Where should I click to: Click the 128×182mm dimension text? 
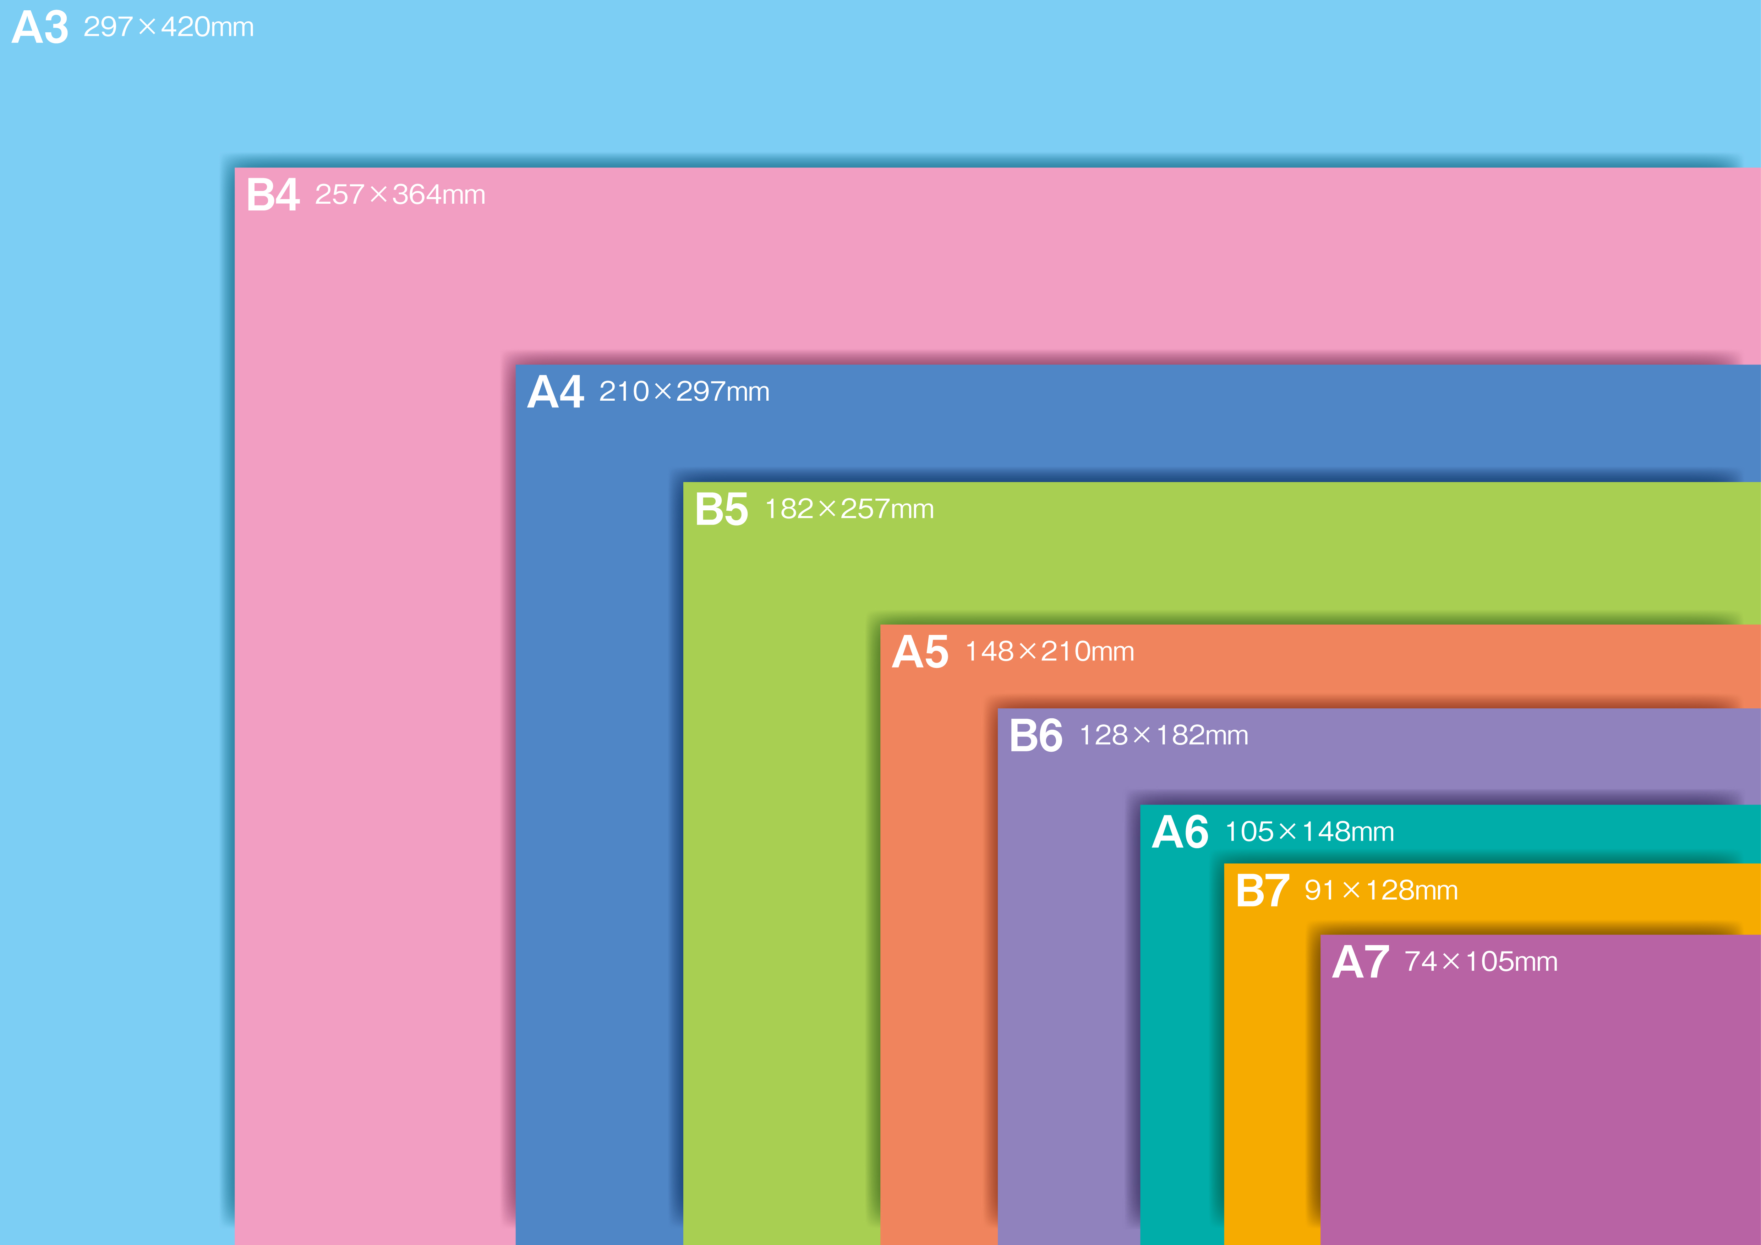[x=1164, y=735]
